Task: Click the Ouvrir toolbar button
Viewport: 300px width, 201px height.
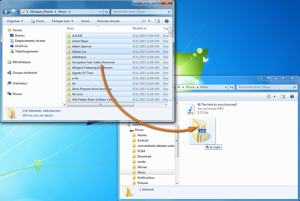Action: tap(37, 21)
